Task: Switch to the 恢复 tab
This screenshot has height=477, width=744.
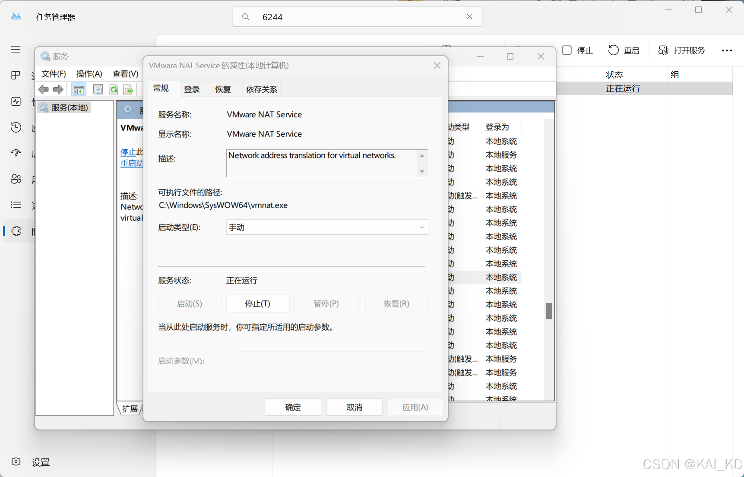Action: pos(223,89)
